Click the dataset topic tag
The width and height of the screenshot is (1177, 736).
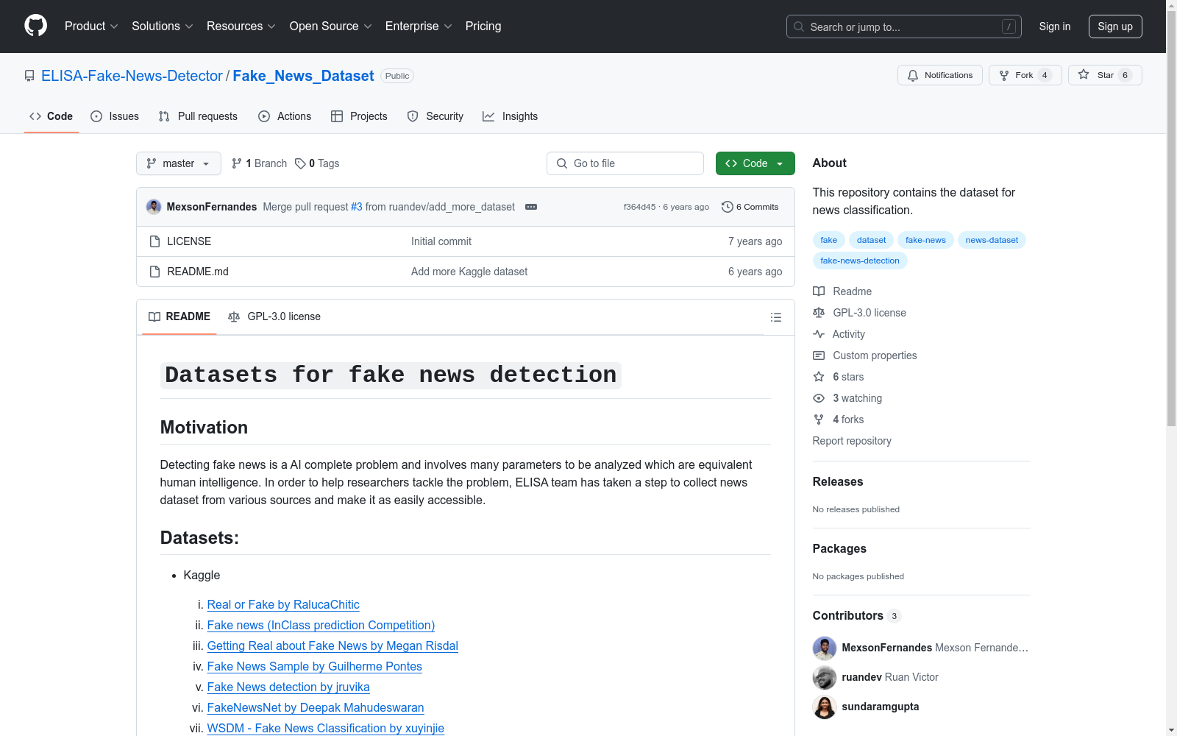(x=871, y=240)
